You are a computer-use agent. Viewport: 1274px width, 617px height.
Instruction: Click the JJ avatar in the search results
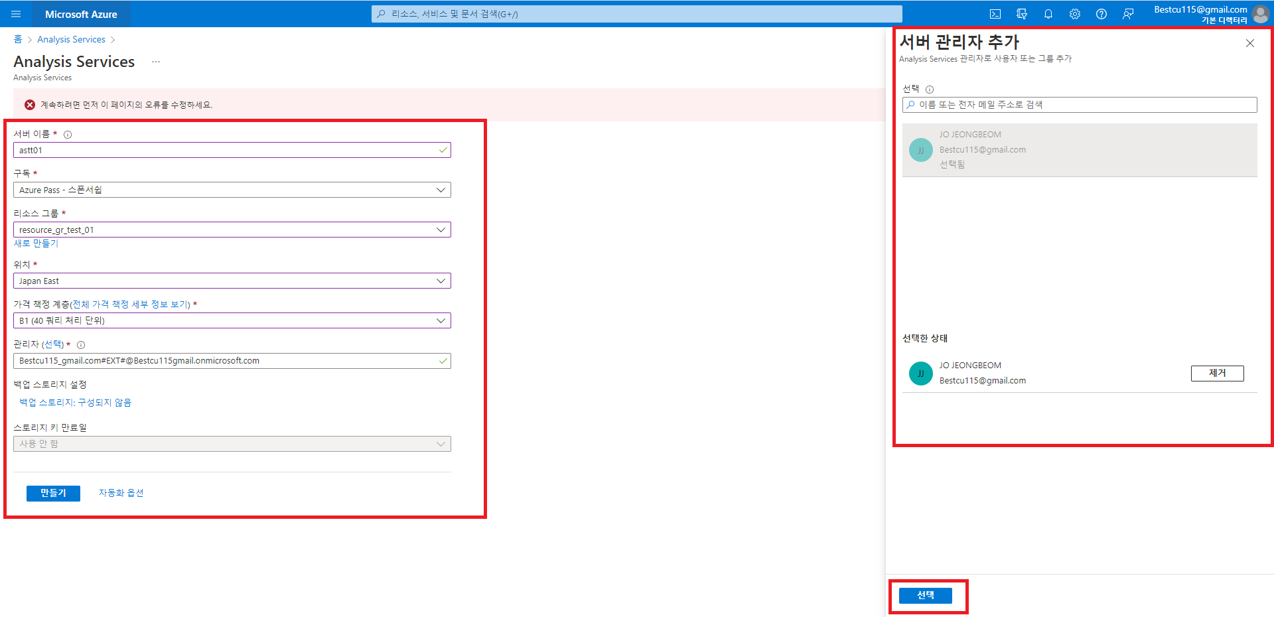tap(921, 150)
